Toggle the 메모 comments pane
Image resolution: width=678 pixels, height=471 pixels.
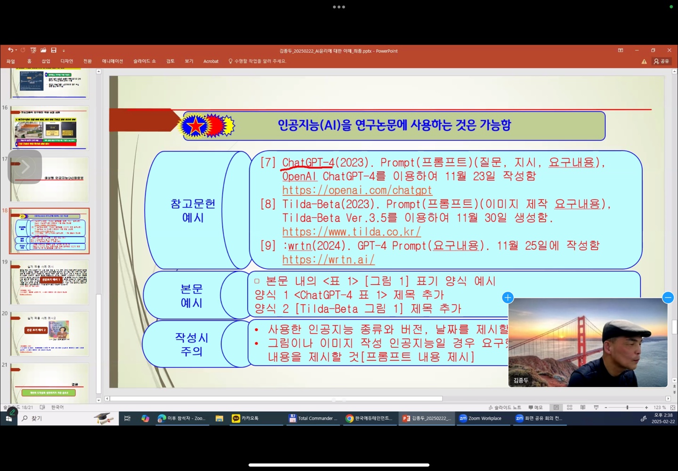click(535, 407)
